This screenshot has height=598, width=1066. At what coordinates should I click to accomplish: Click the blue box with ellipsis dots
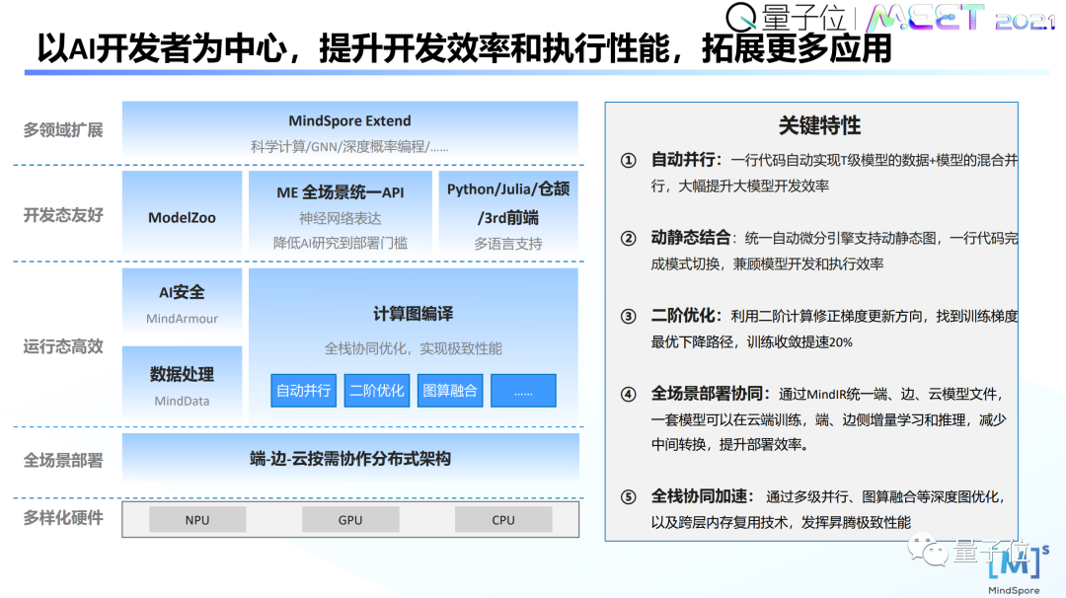523,391
